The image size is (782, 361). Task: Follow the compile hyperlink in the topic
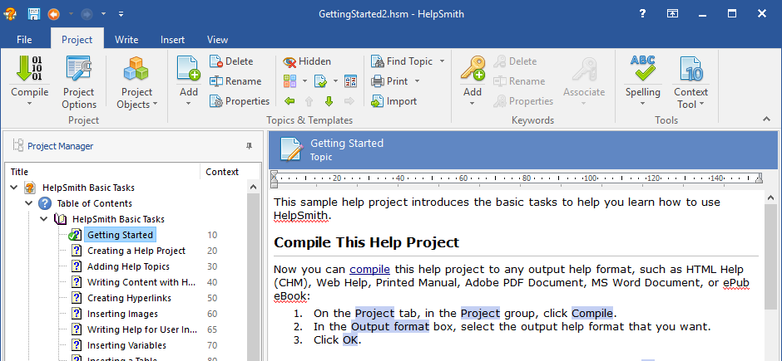click(369, 270)
